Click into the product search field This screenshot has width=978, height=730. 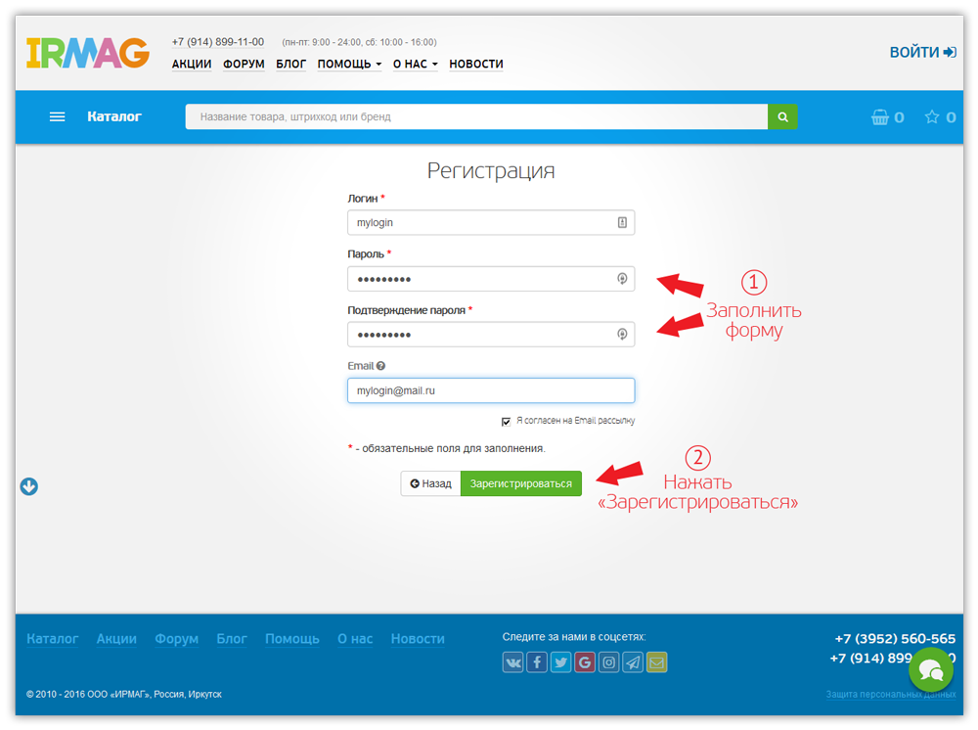point(476,116)
